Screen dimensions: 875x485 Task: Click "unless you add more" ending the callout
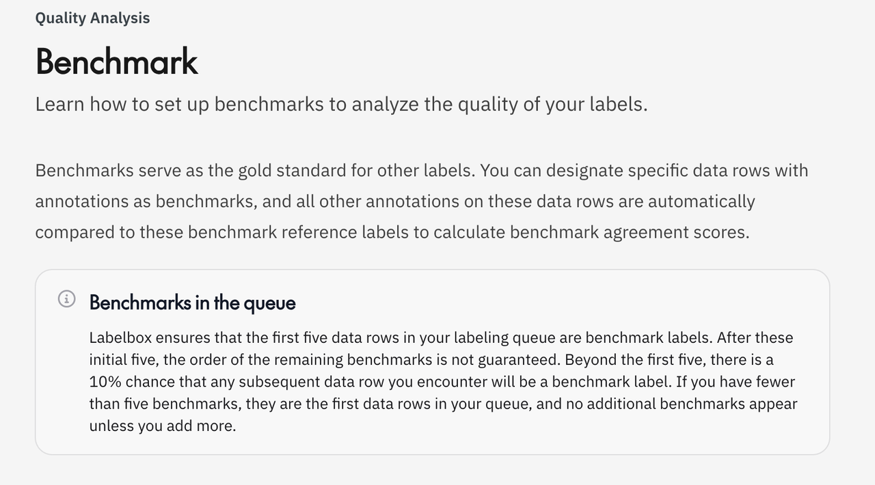click(x=162, y=426)
